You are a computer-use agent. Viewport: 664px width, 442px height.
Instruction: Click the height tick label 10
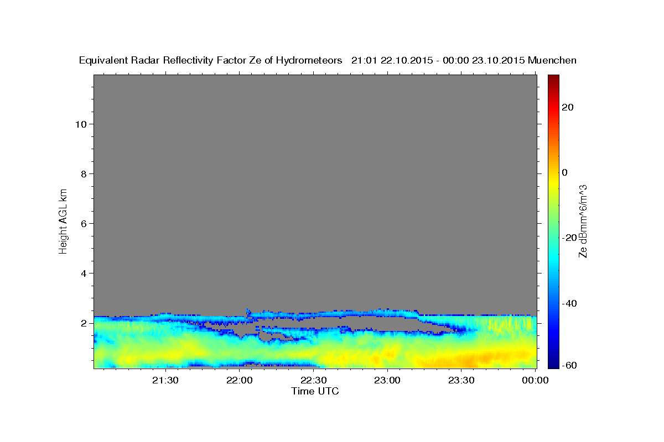[x=80, y=124]
